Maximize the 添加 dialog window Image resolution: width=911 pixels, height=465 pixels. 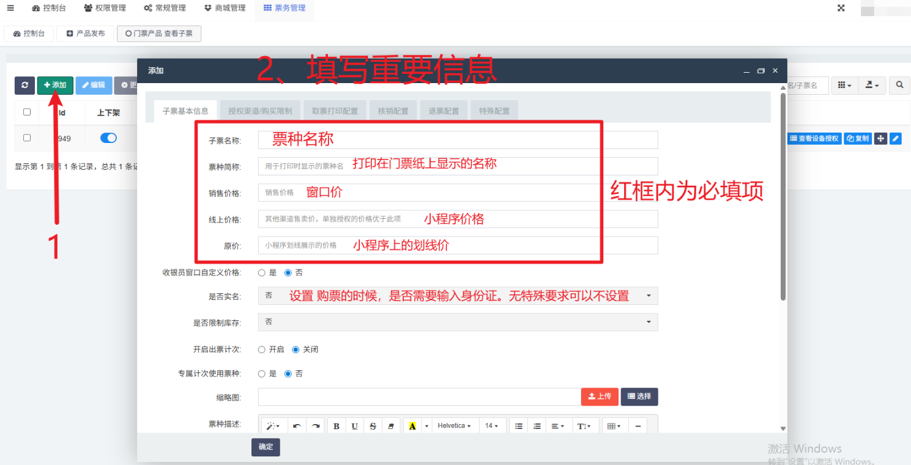[761, 71]
